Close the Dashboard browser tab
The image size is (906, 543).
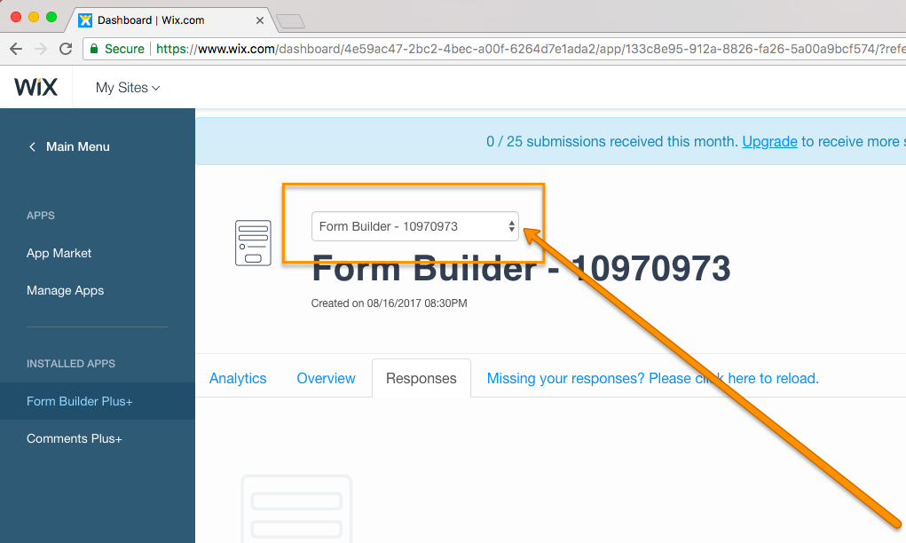click(x=260, y=20)
